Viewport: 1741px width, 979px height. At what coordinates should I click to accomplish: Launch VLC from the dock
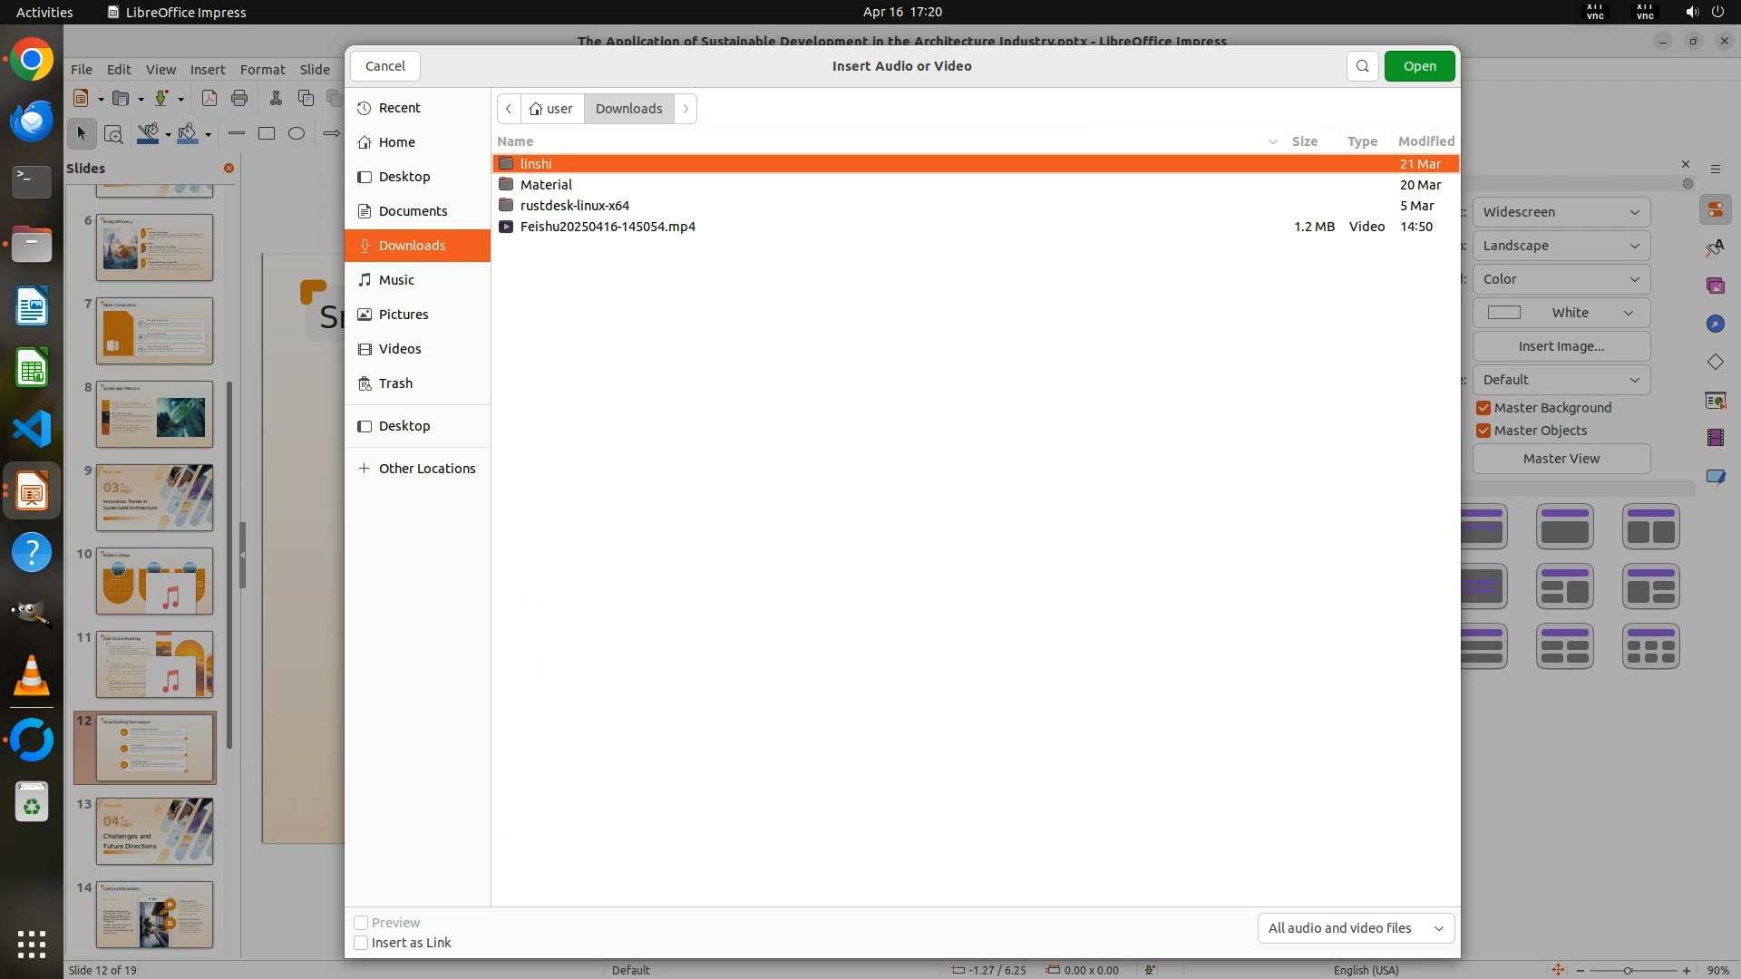click(x=32, y=675)
